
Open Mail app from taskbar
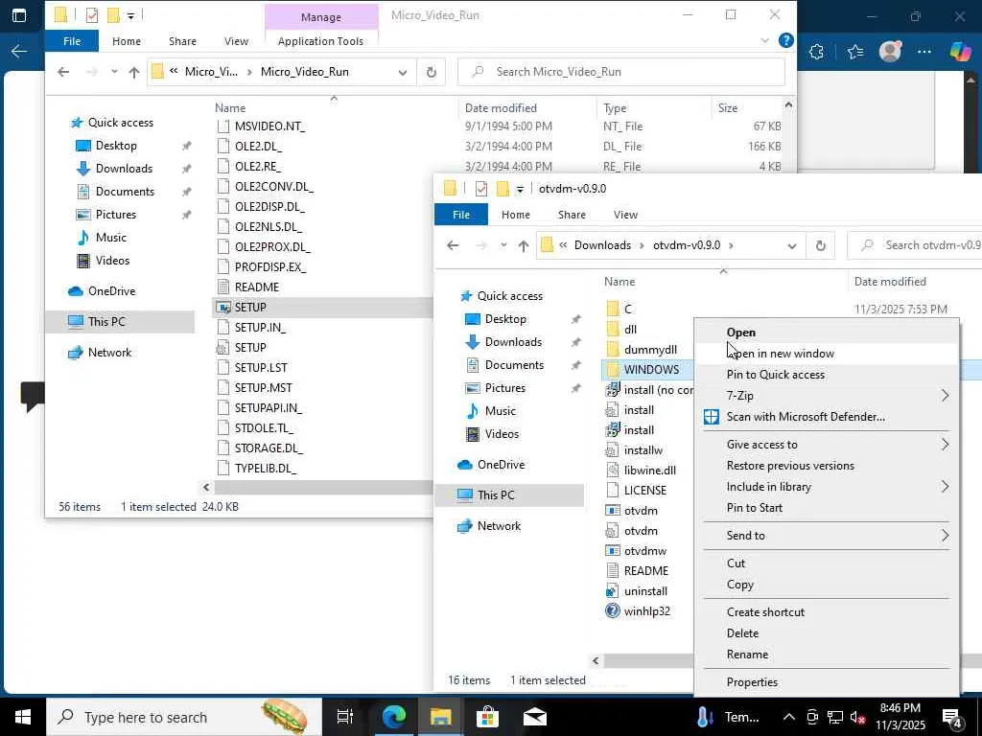pos(534,717)
